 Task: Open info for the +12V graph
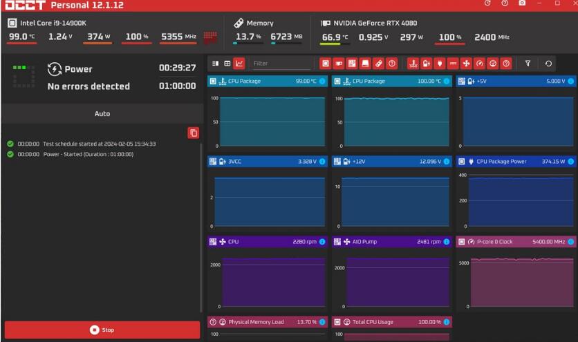tap(447, 162)
